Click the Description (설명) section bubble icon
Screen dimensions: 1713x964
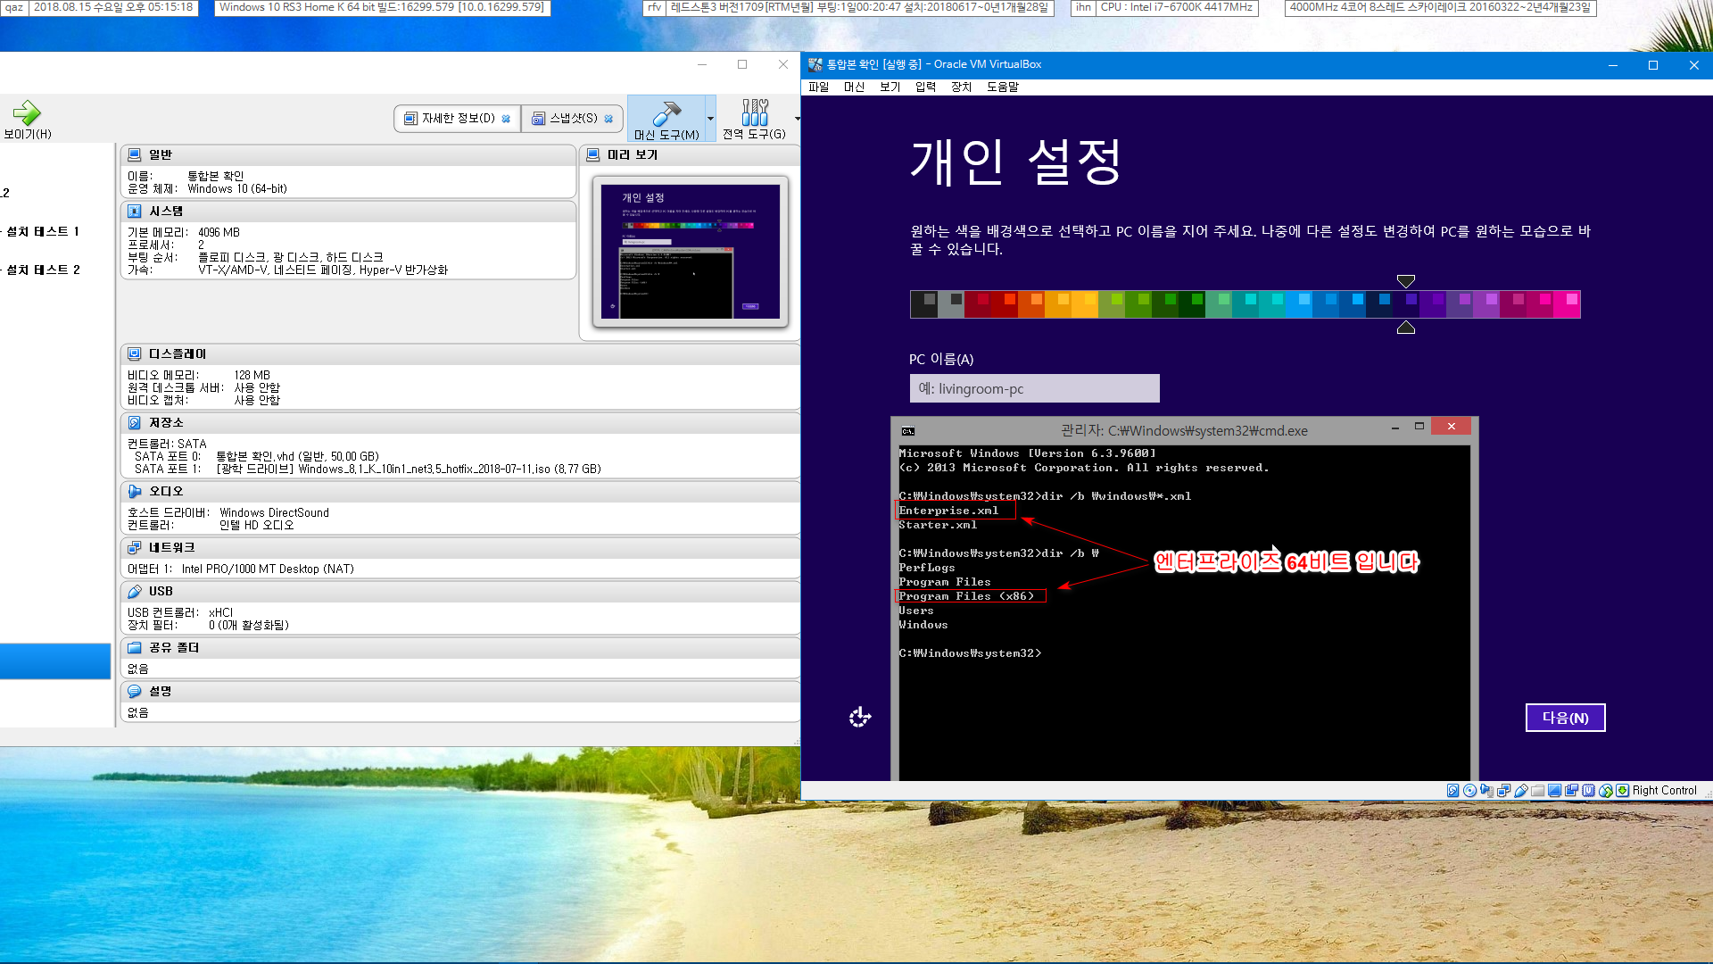[x=135, y=691]
